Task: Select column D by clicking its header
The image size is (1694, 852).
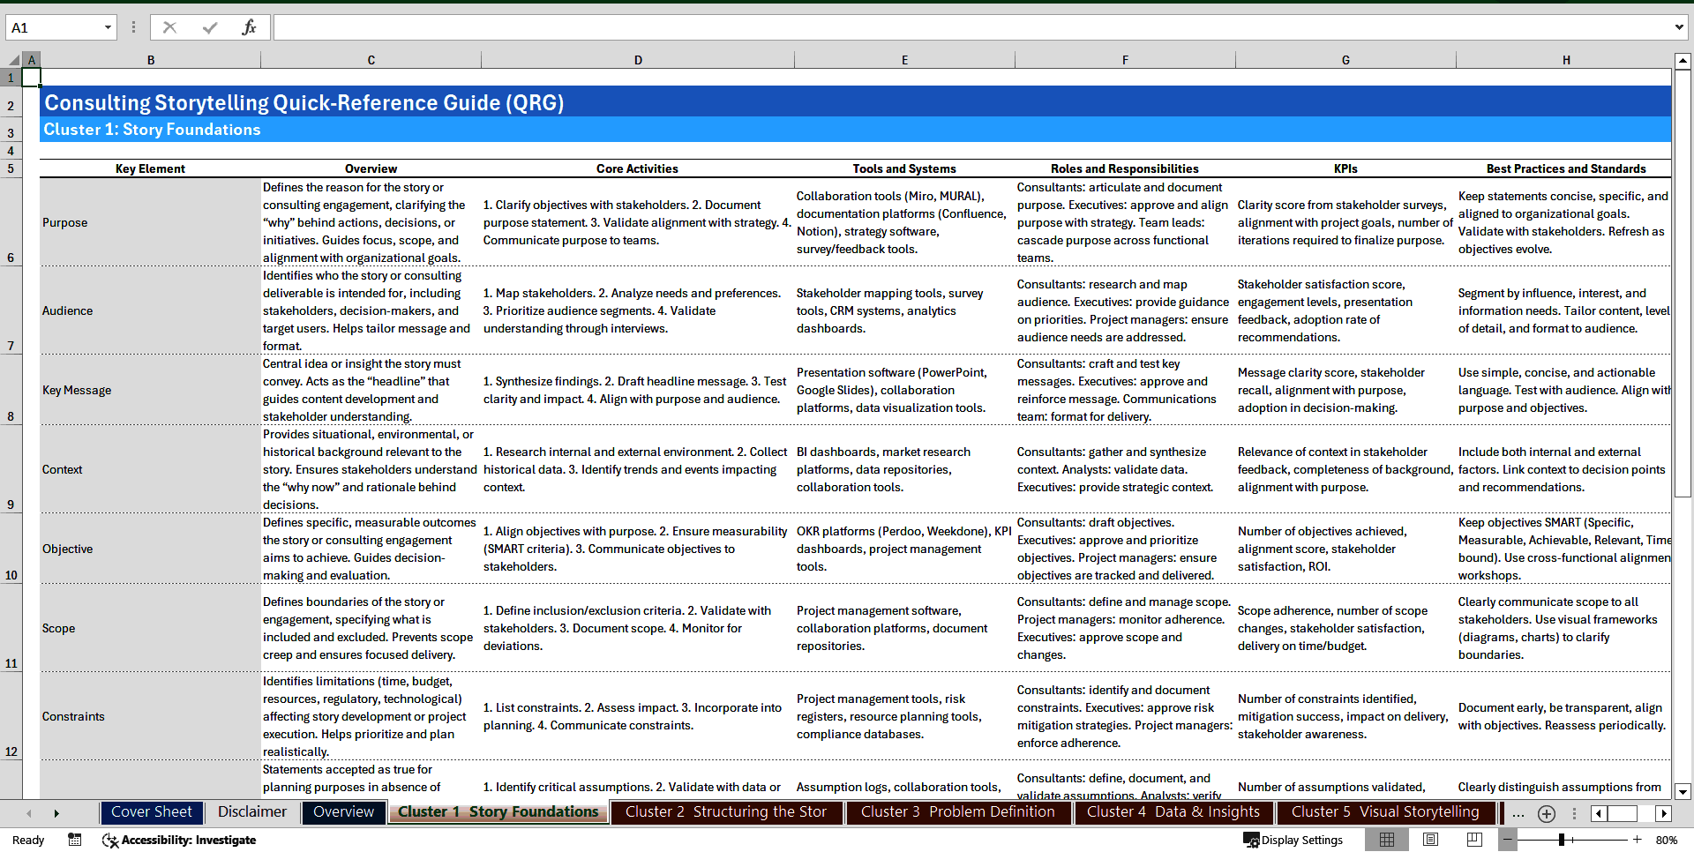Action: click(x=637, y=59)
